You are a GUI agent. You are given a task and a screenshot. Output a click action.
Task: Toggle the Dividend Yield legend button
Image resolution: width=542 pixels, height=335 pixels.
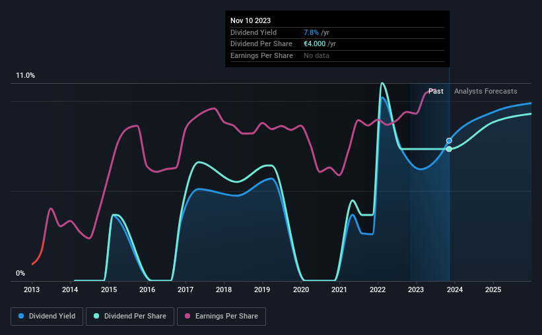pos(47,317)
